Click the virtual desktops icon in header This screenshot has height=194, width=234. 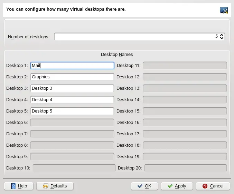(224, 10)
